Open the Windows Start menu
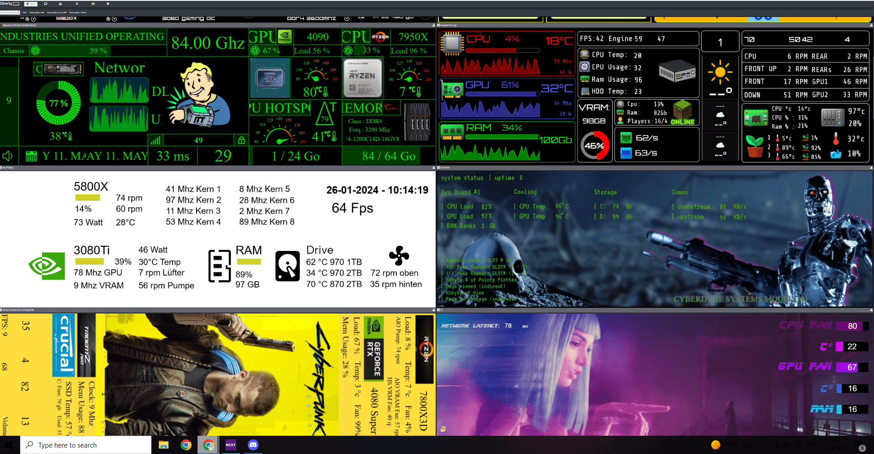874x454 pixels. point(10,445)
